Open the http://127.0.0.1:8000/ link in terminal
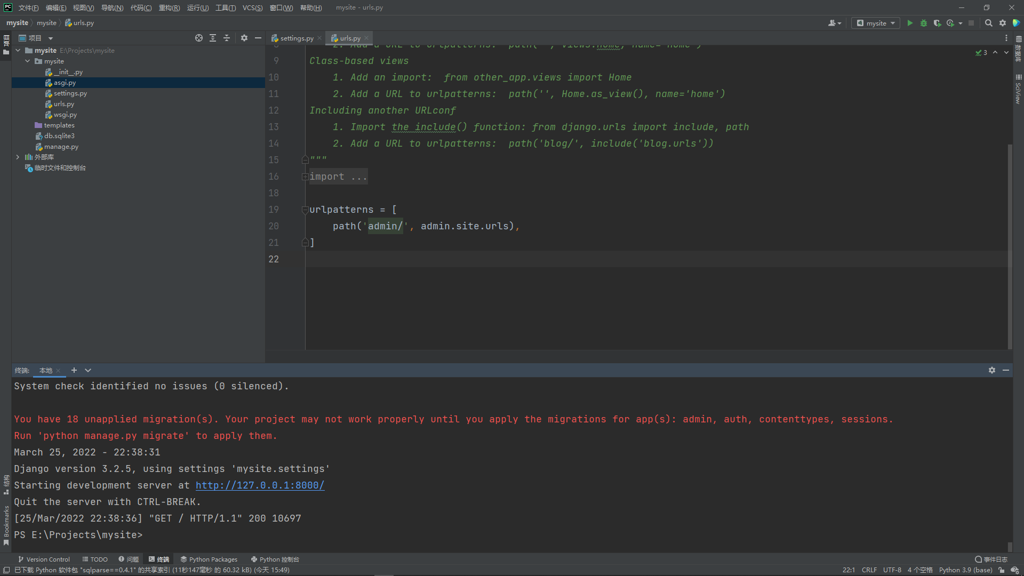Image resolution: width=1024 pixels, height=576 pixels. tap(260, 485)
